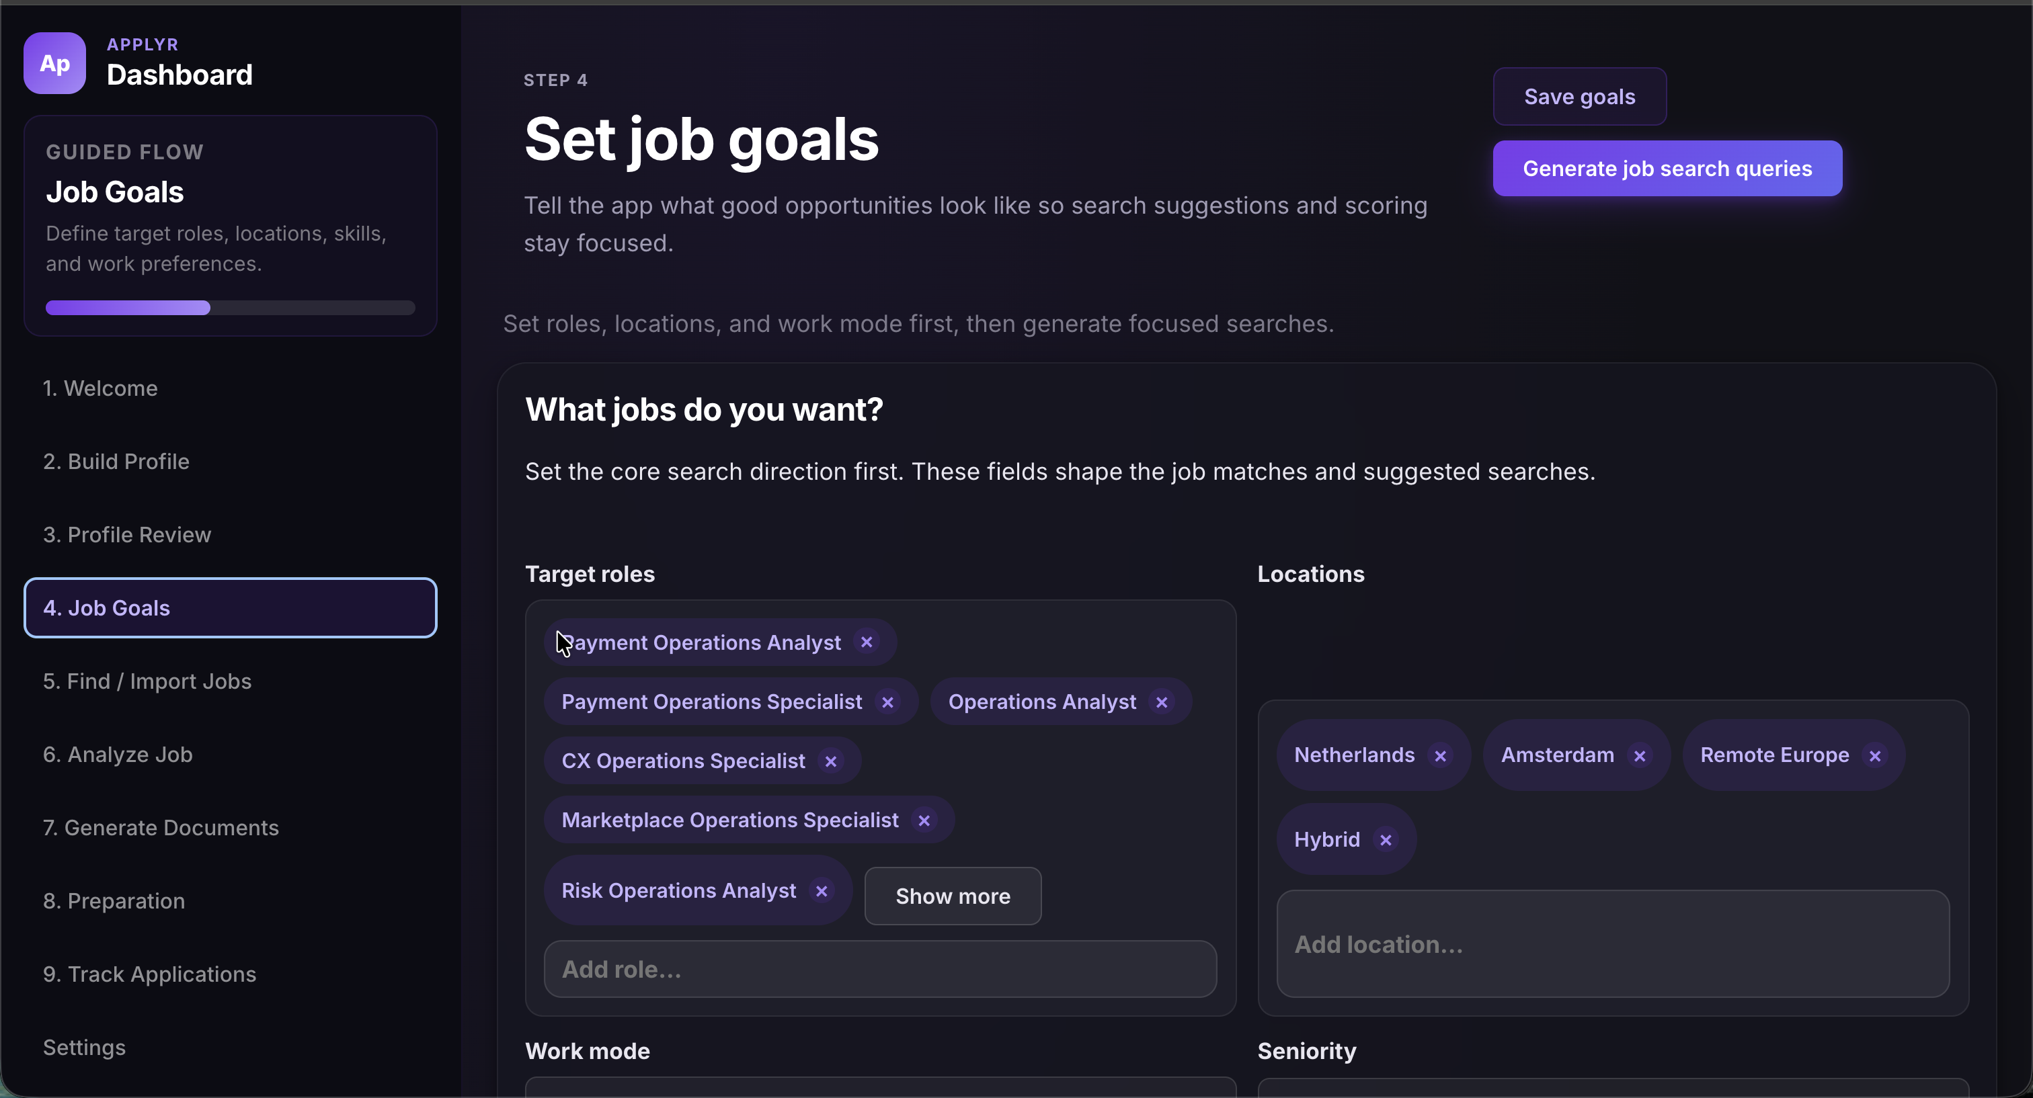Click the Remote Europe chip label

(1774, 756)
